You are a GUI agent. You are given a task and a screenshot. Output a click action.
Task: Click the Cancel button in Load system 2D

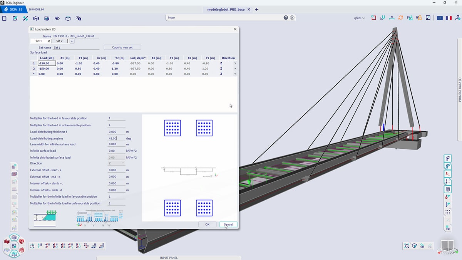(x=228, y=224)
